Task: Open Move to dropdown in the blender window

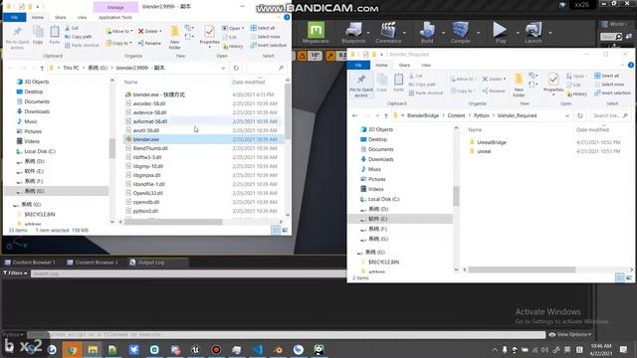Action: coord(119,31)
